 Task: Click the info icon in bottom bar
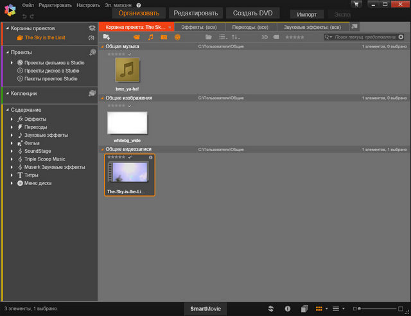coord(287,309)
